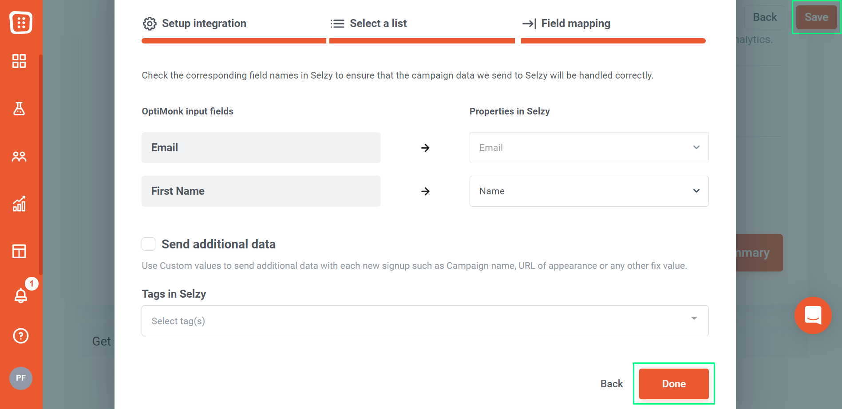Enable Send additional data checkbox

point(148,244)
